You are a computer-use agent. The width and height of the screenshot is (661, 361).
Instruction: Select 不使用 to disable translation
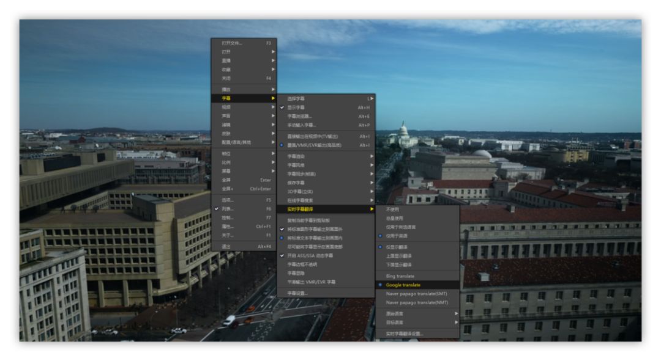(392, 210)
